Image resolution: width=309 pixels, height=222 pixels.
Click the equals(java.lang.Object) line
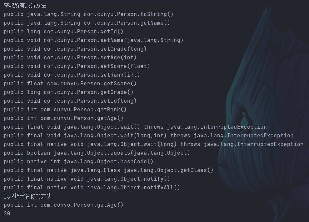pyautogui.click(x=97, y=153)
